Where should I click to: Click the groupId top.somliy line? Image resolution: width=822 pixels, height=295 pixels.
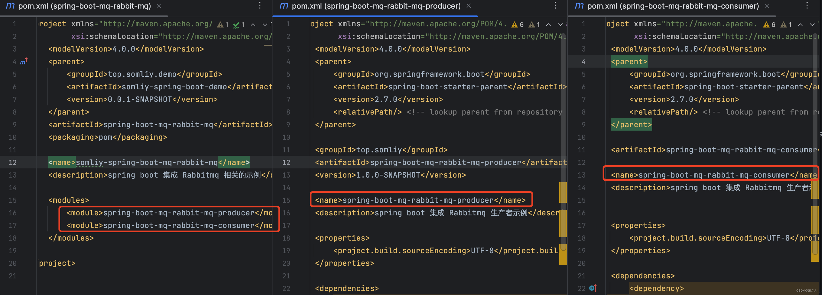(x=381, y=150)
